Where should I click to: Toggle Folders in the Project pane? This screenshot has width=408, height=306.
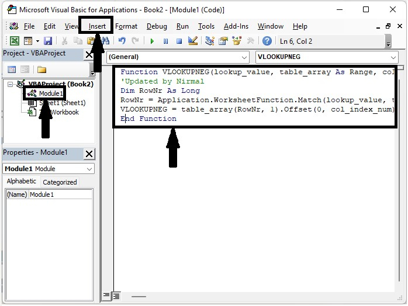(x=42, y=69)
